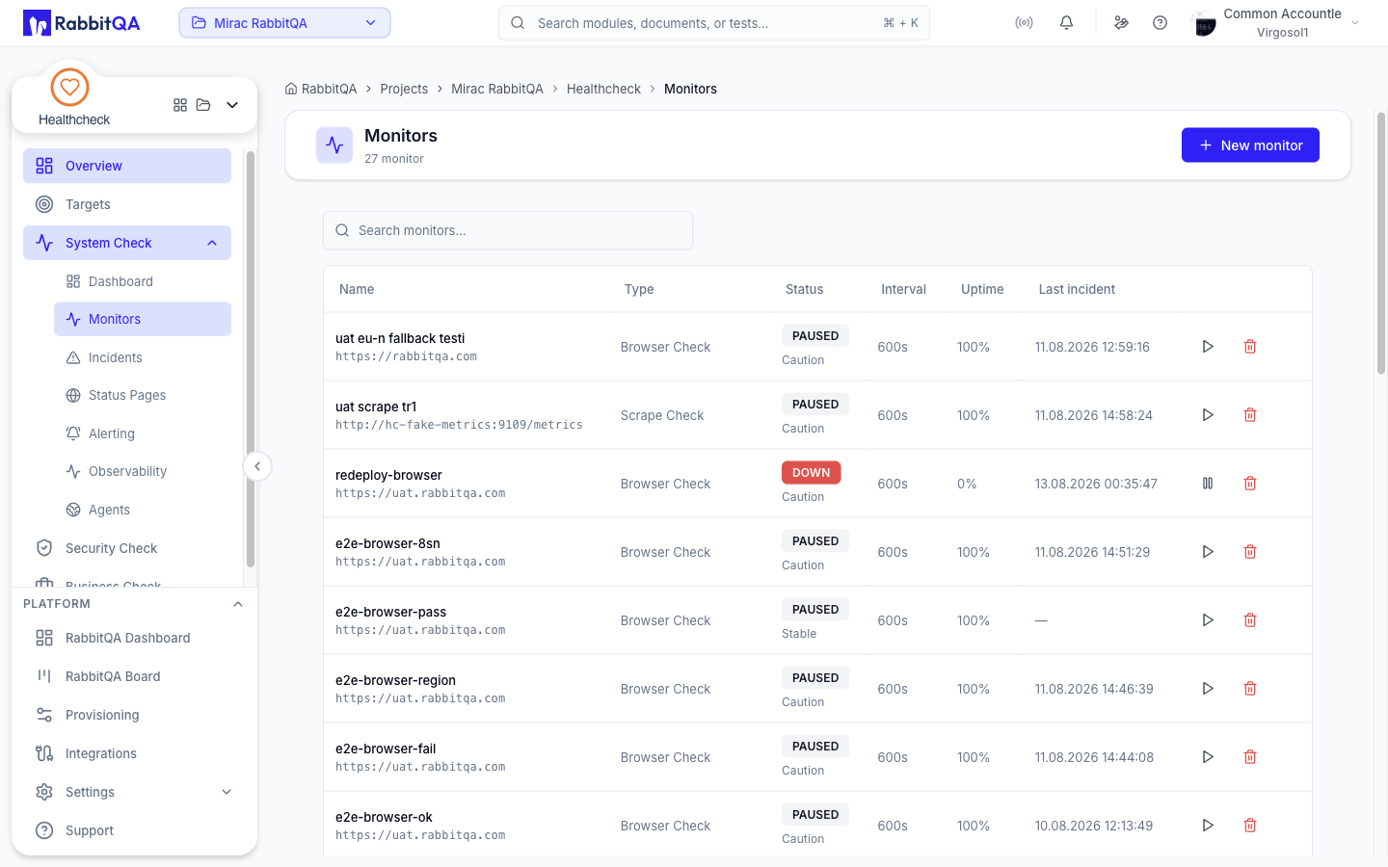Collapse the sidebar with the arrow button

(257, 466)
